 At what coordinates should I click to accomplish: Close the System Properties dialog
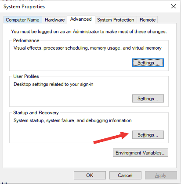[174, 6]
